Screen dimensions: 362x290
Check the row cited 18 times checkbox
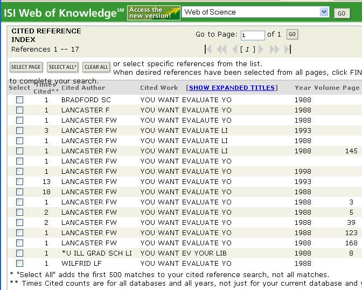coord(19,192)
